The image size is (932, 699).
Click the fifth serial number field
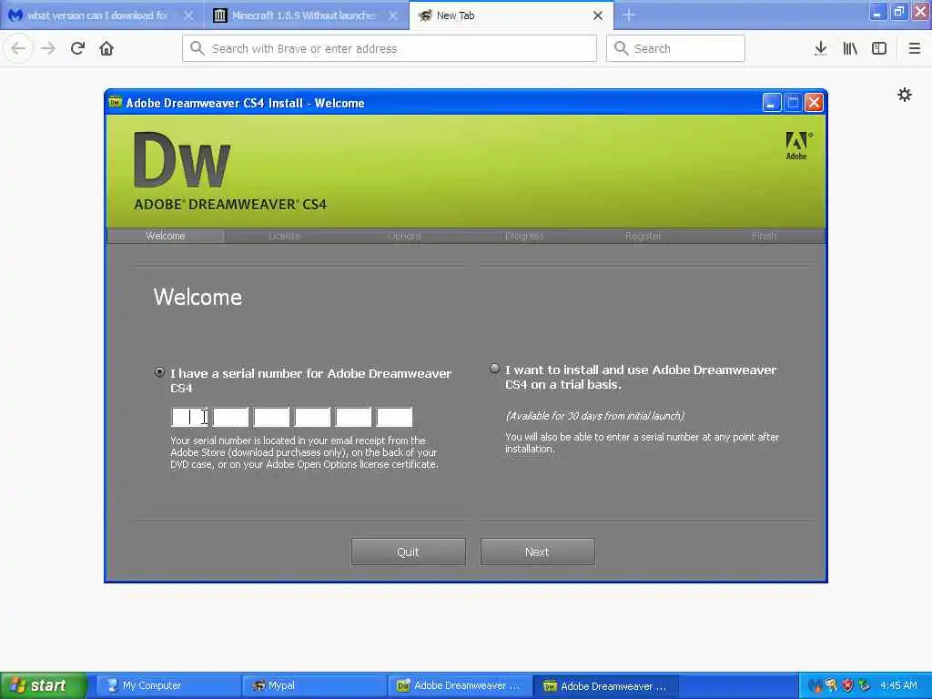(354, 417)
